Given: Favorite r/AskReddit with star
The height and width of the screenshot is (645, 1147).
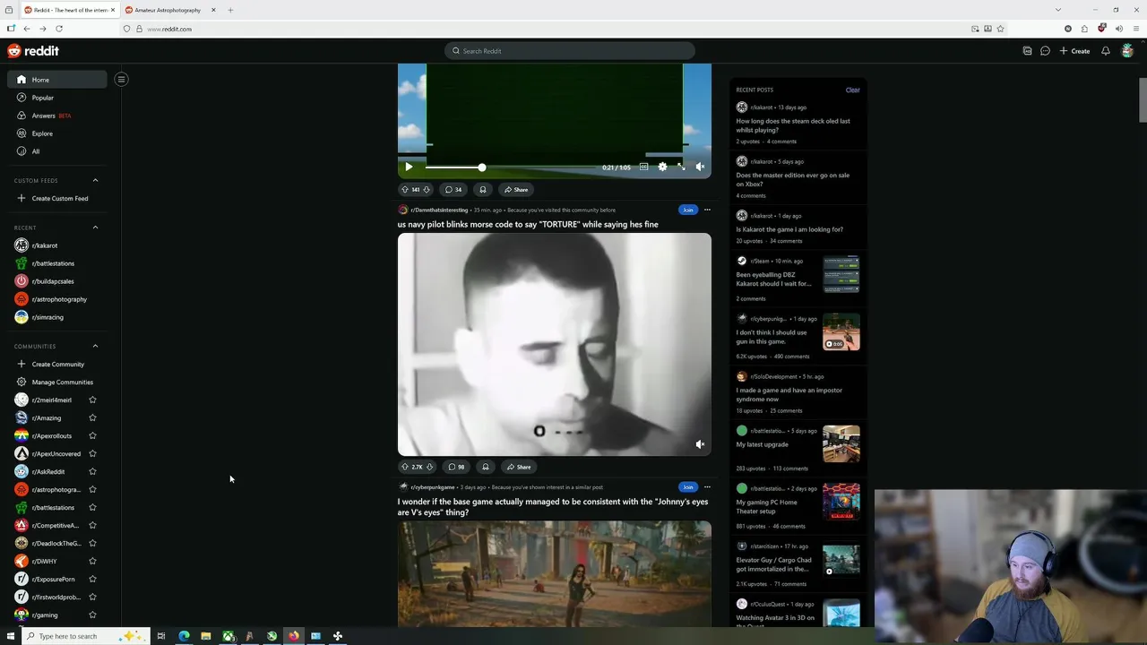Looking at the screenshot, I should (x=92, y=471).
